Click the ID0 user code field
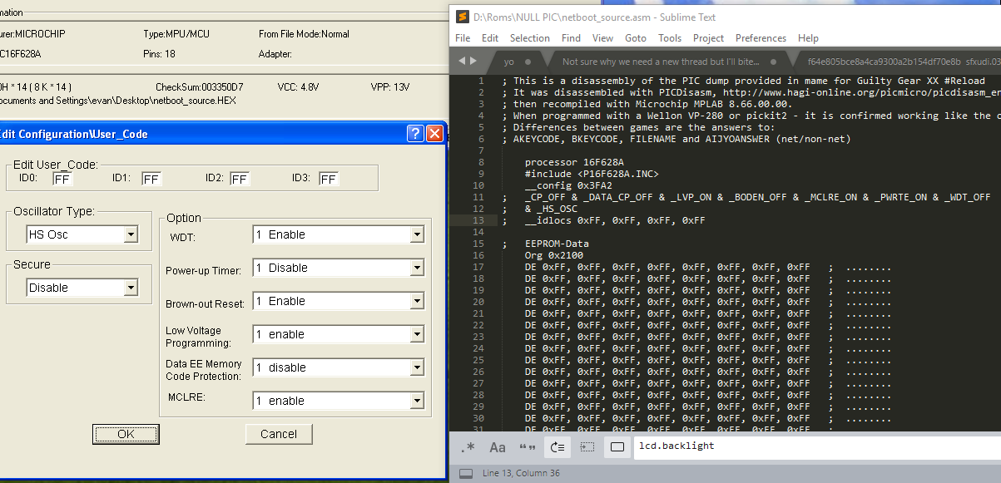The width and height of the screenshot is (1001, 483). [x=62, y=179]
